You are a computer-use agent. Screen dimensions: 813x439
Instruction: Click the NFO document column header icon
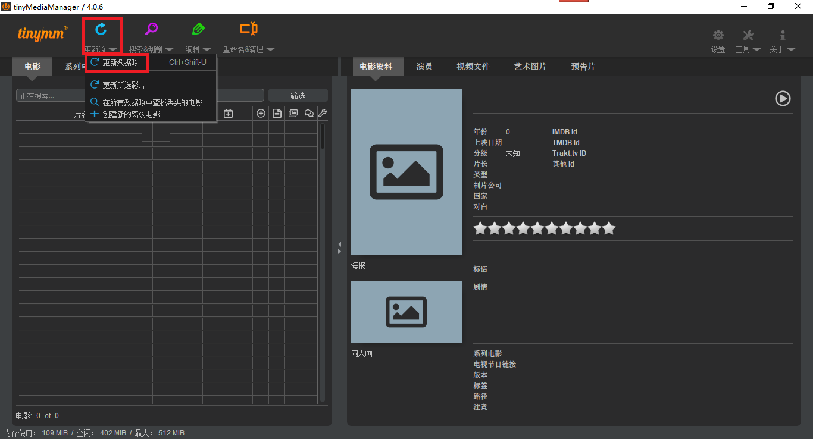277,113
